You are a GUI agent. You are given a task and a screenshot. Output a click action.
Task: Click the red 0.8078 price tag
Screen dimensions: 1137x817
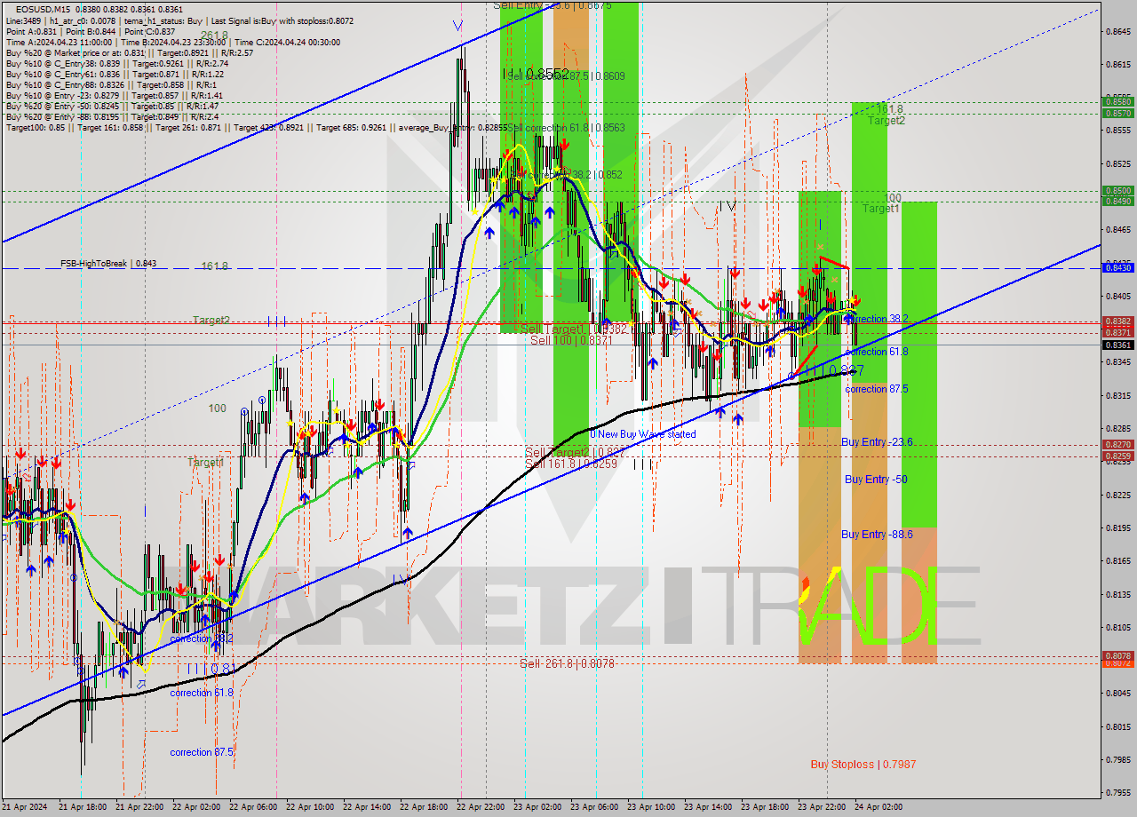click(x=1117, y=655)
